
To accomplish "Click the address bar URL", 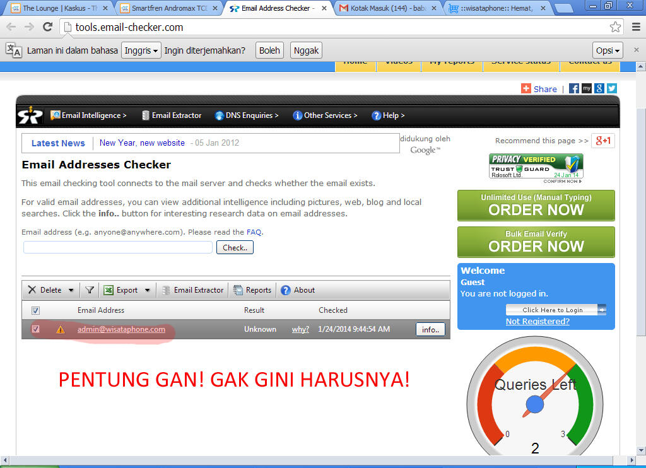I will (129, 27).
